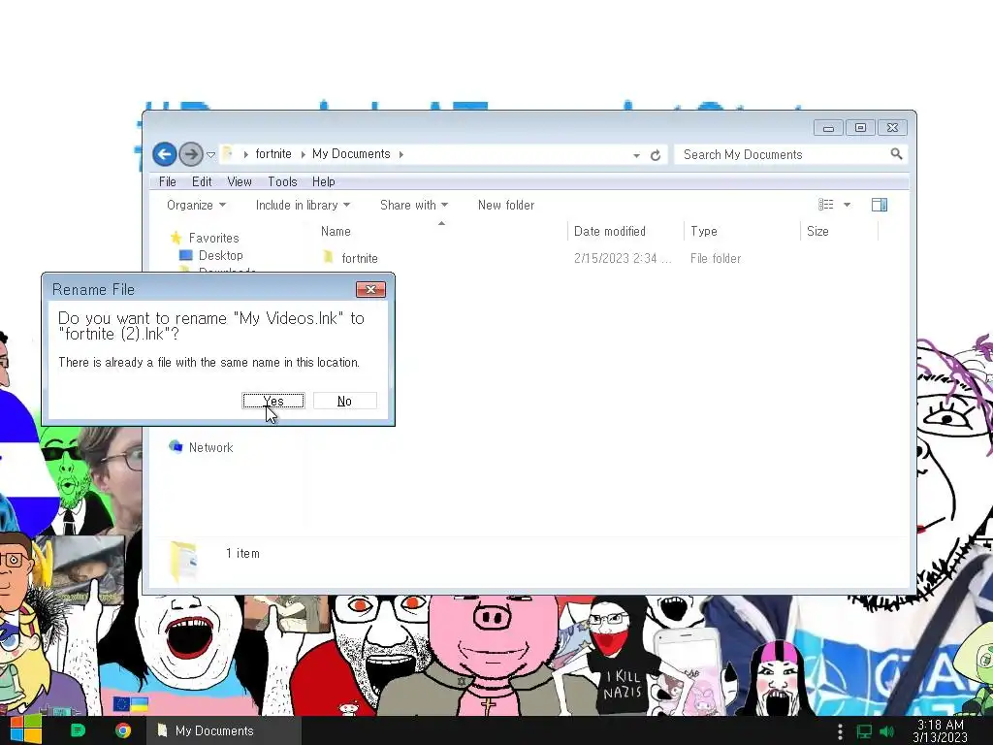Select the fortnite breadcrumb segment
This screenshot has height=745, width=993.
273,154
